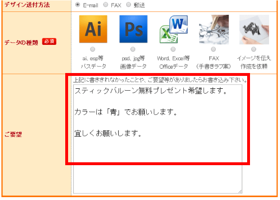Screen dimensions: 280x200
Task: Click the hand-drawn sketch FAX image
Action: pos(214,30)
